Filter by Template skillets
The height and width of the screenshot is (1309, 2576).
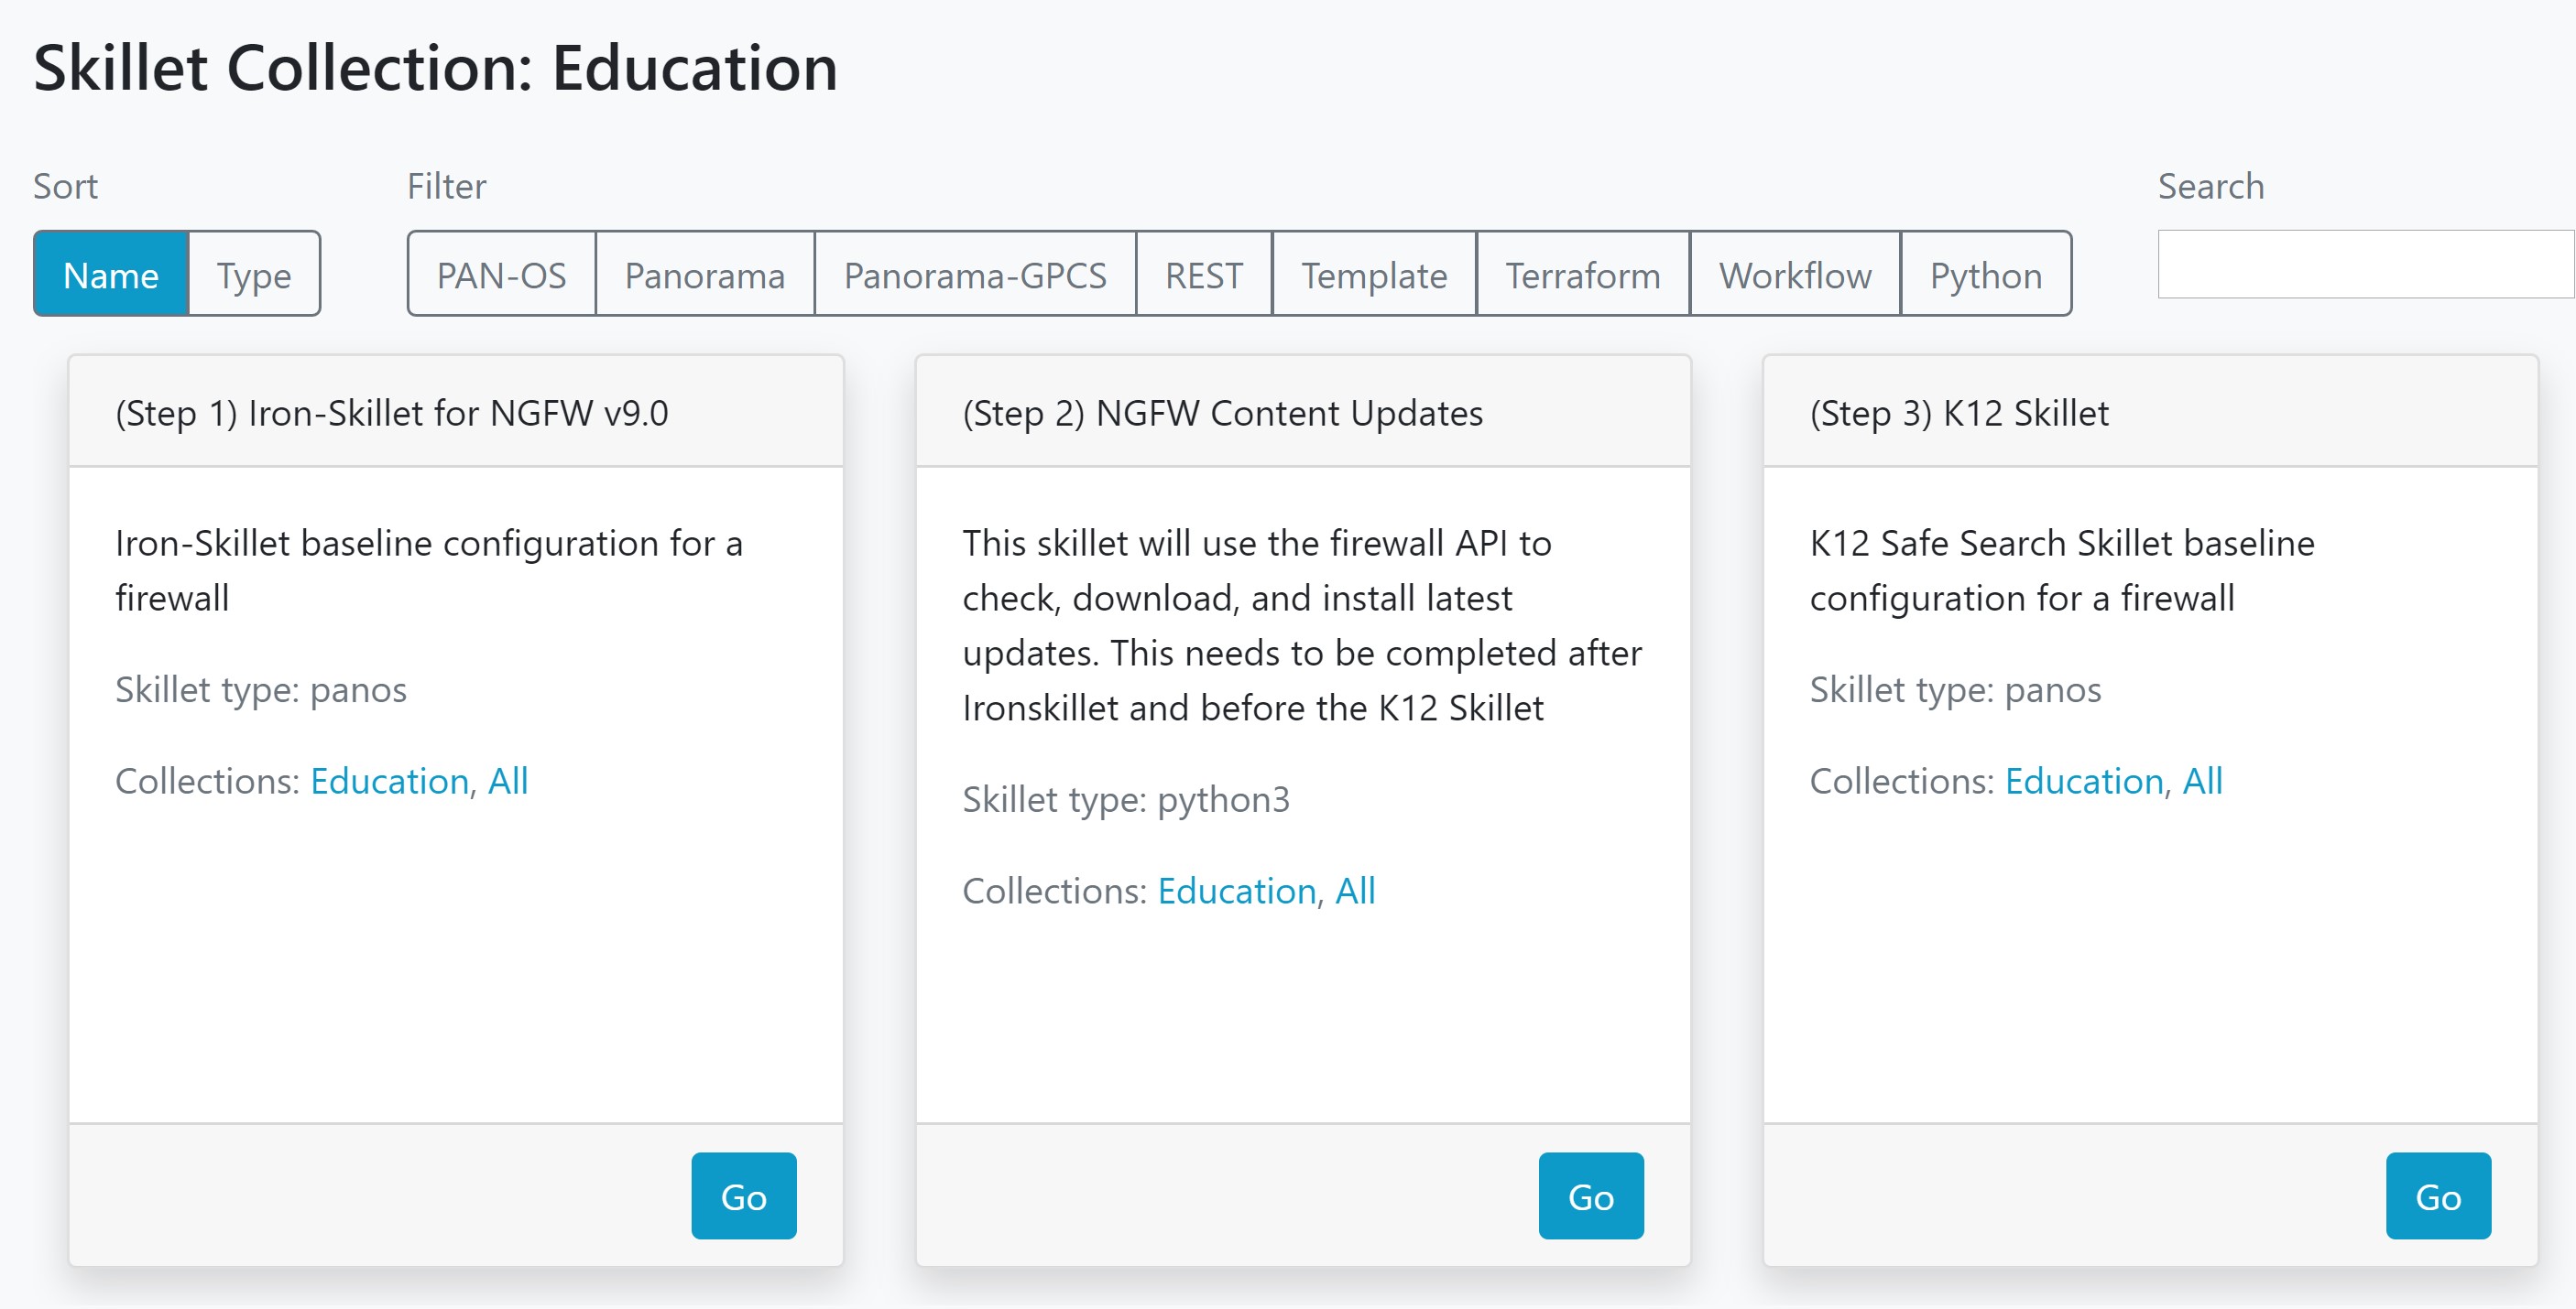pyautogui.click(x=1374, y=275)
